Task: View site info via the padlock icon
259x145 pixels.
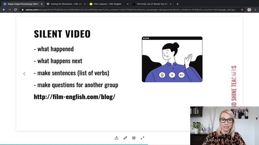Action: coord(23,10)
